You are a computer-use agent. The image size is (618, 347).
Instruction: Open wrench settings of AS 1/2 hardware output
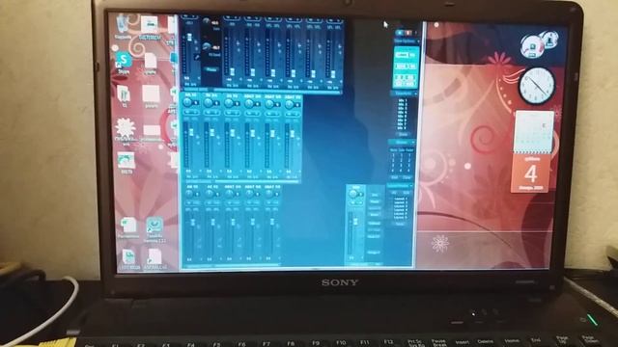219,240
